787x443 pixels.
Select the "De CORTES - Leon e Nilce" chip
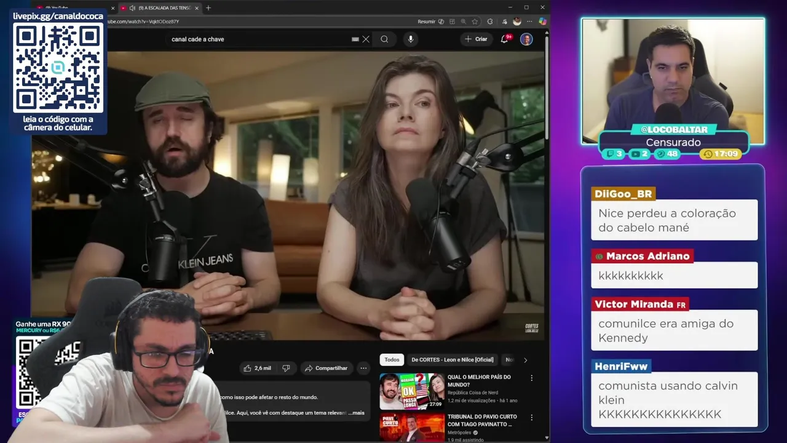453,359
